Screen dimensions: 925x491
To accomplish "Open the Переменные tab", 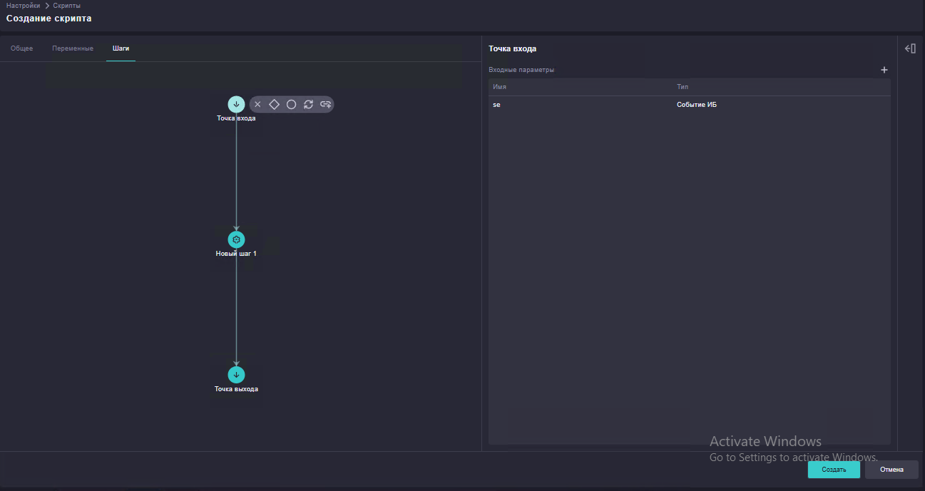I will pos(73,48).
